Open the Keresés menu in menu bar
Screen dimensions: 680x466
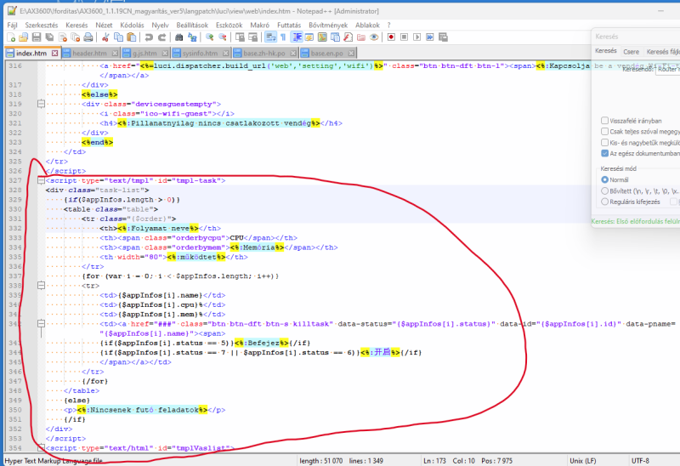click(76, 26)
